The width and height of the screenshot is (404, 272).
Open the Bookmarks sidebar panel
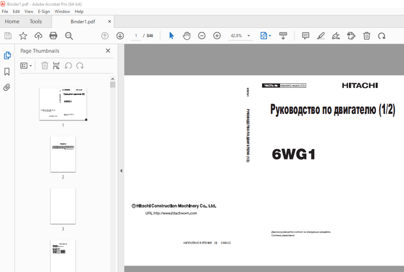point(7,72)
